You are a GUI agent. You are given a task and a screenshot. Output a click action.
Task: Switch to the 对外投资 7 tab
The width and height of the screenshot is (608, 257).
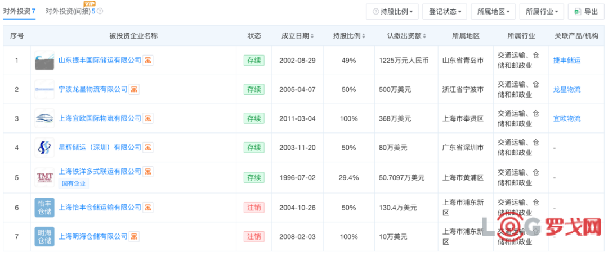click(19, 11)
